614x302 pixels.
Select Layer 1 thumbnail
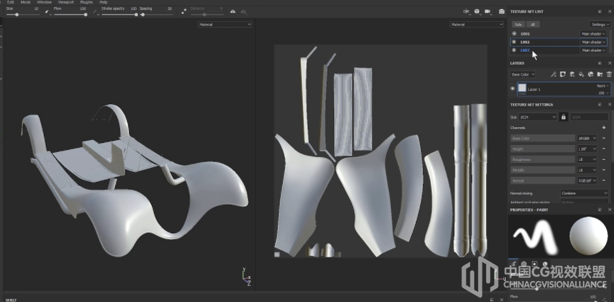click(522, 88)
